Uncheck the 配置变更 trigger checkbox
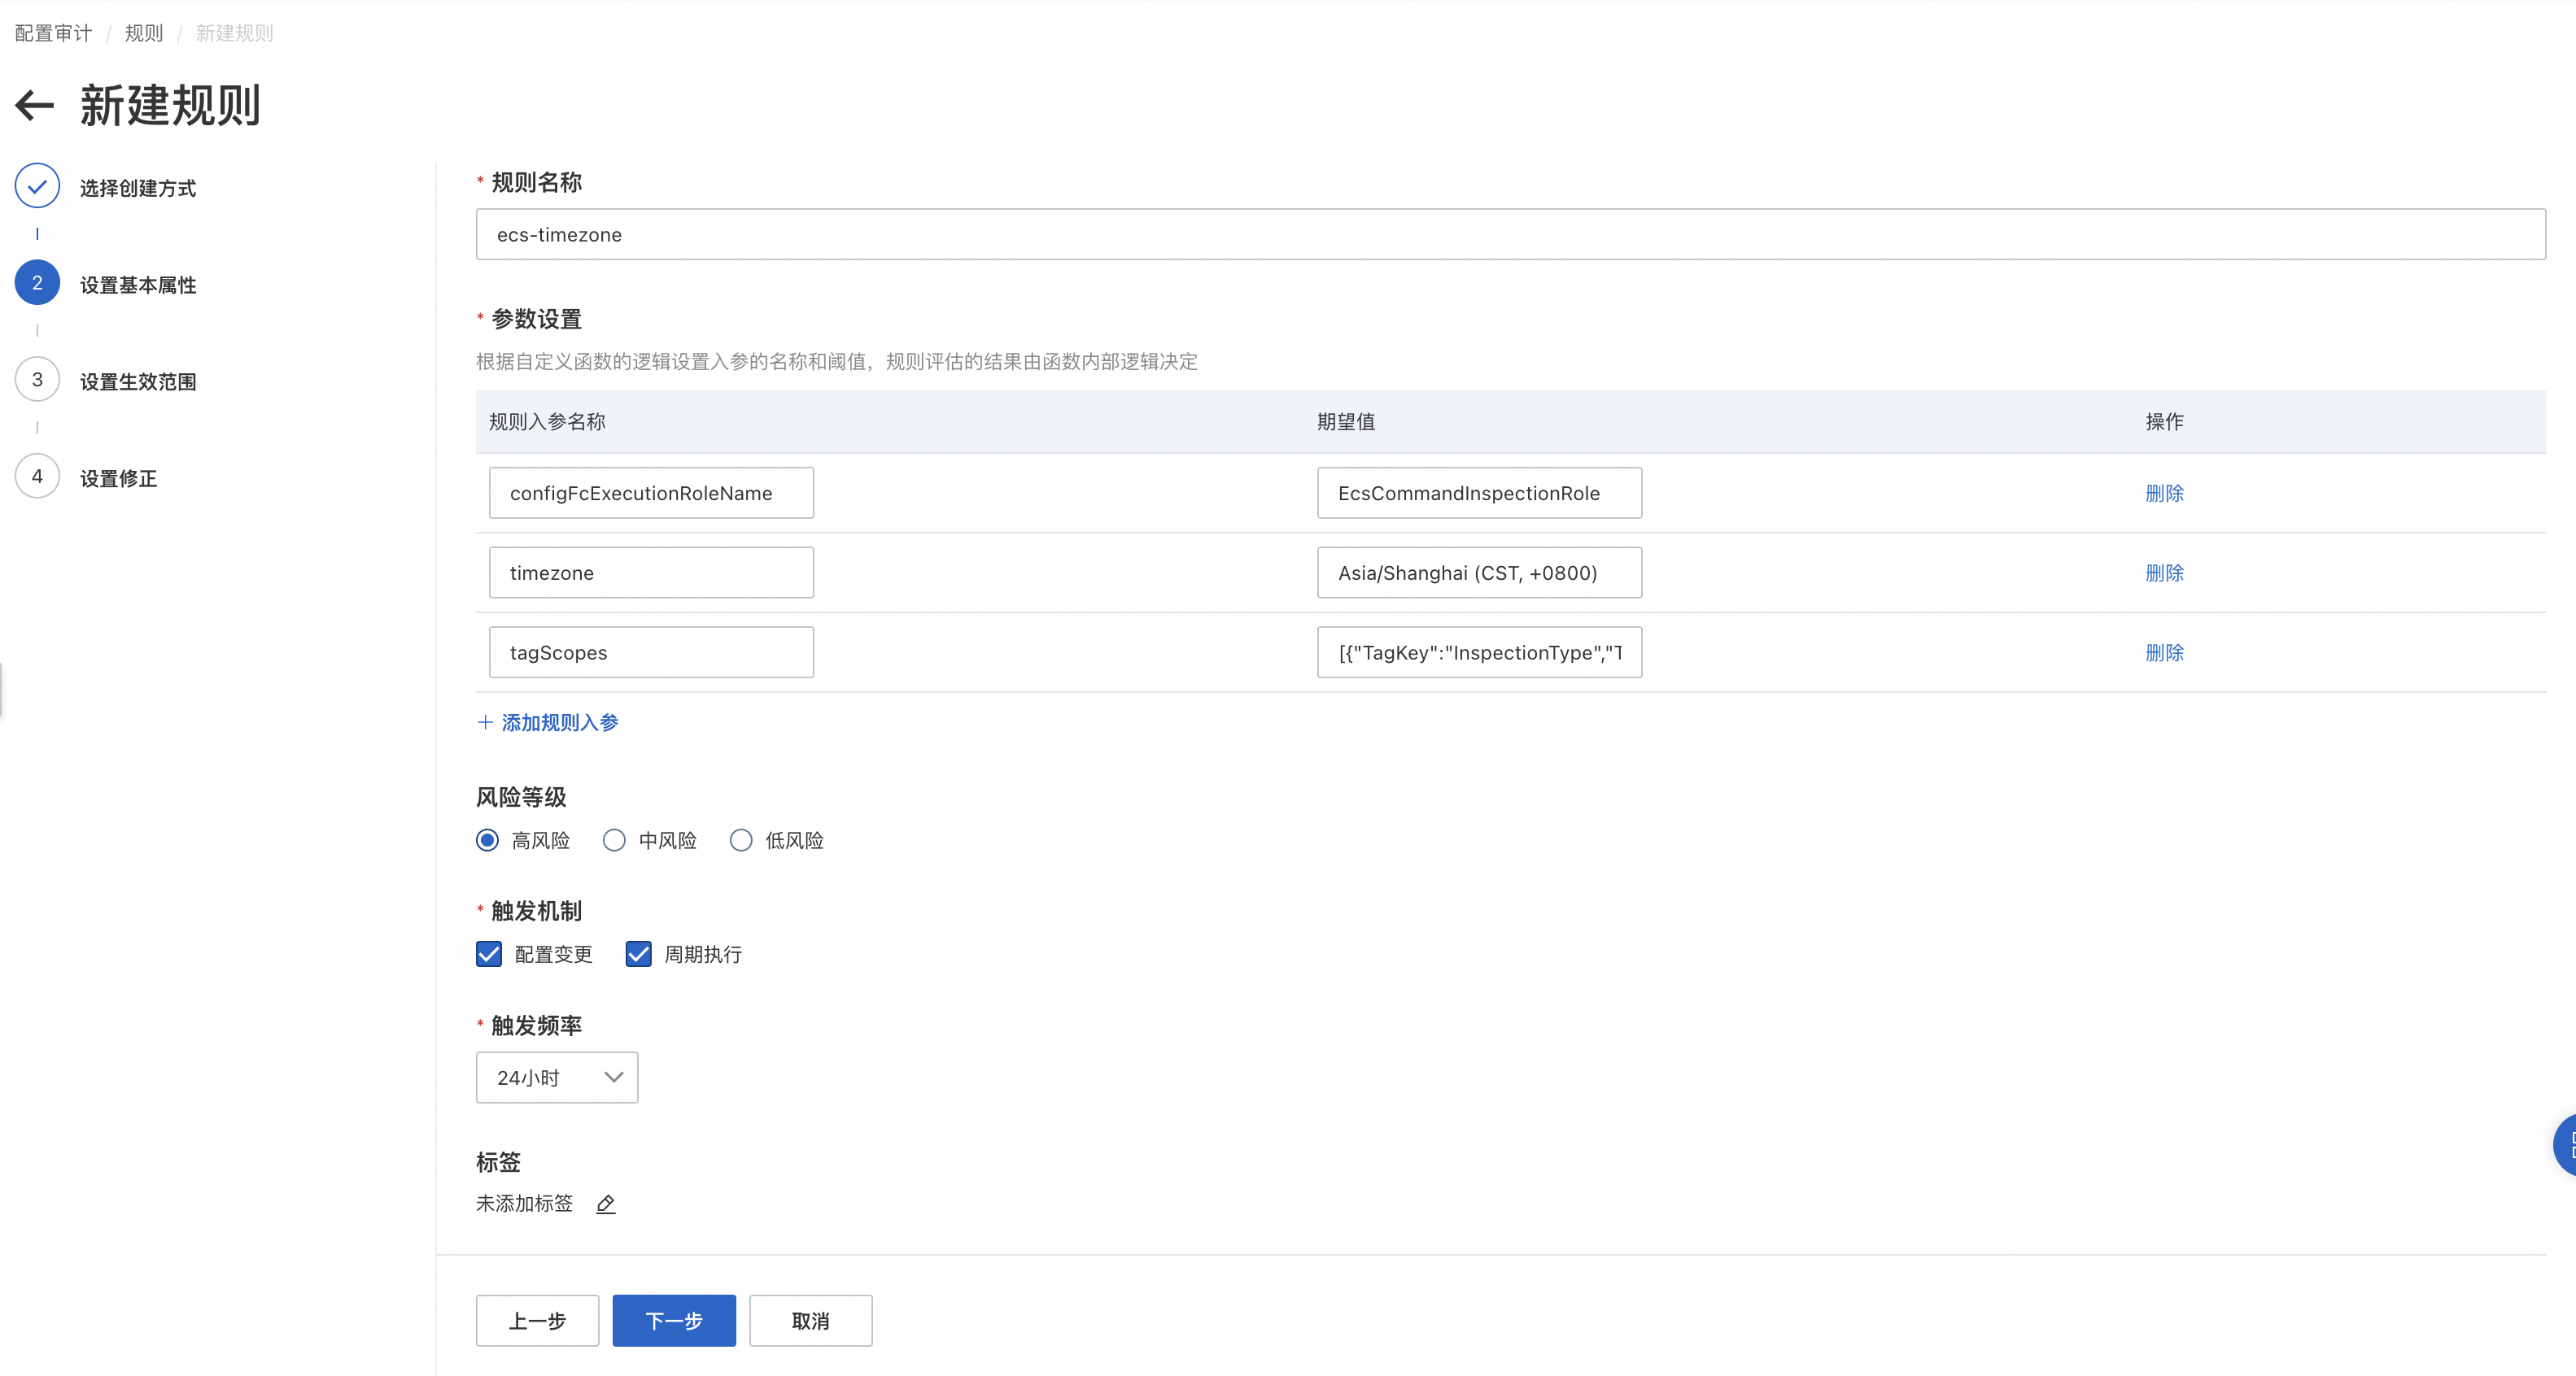Screen dimensions: 2576x1376 489,954
